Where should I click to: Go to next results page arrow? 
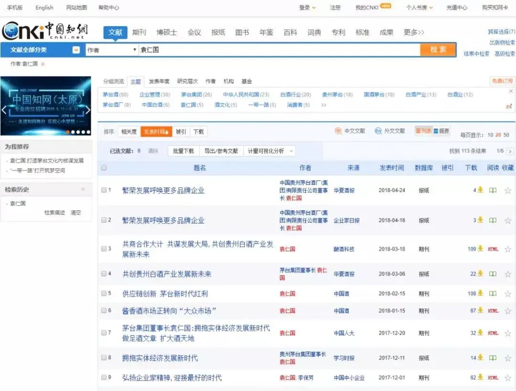(x=510, y=151)
